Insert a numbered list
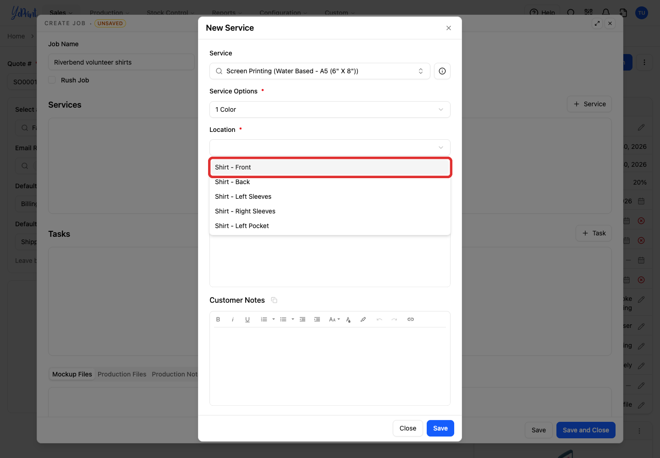The width and height of the screenshot is (660, 458). (x=264, y=320)
